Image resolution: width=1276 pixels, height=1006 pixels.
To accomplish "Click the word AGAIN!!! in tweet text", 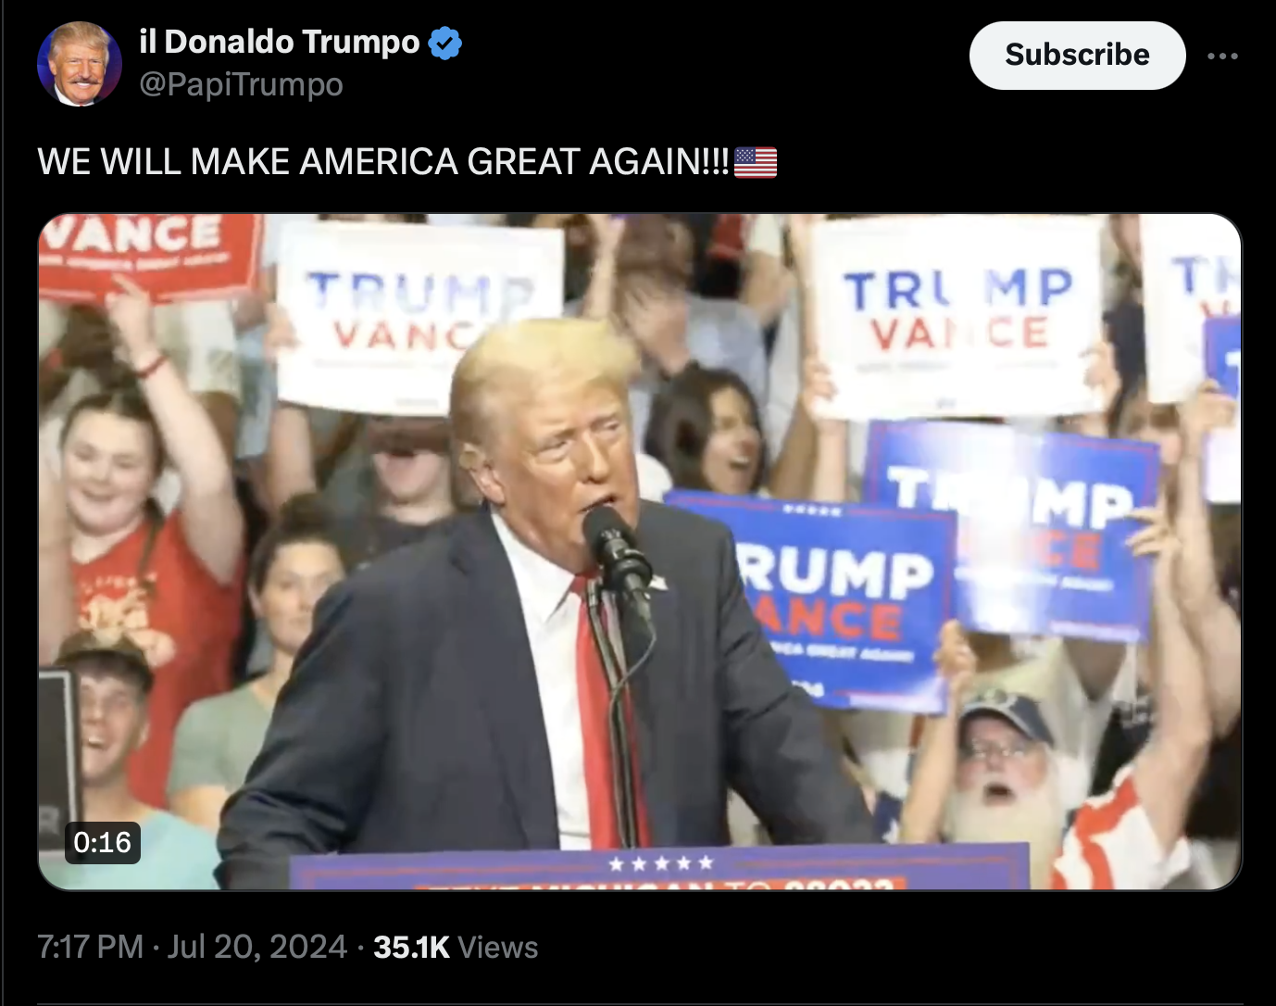I will point(659,162).
